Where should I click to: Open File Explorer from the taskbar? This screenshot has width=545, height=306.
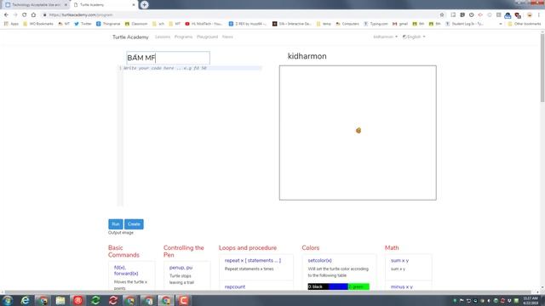tap(60, 300)
